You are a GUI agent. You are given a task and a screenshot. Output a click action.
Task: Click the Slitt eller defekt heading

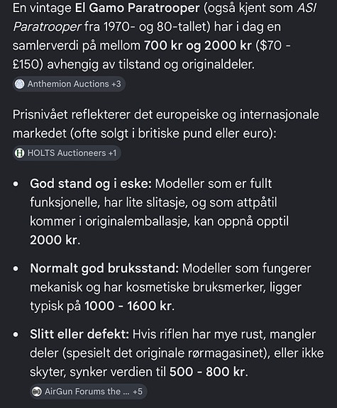coord(79,334)
